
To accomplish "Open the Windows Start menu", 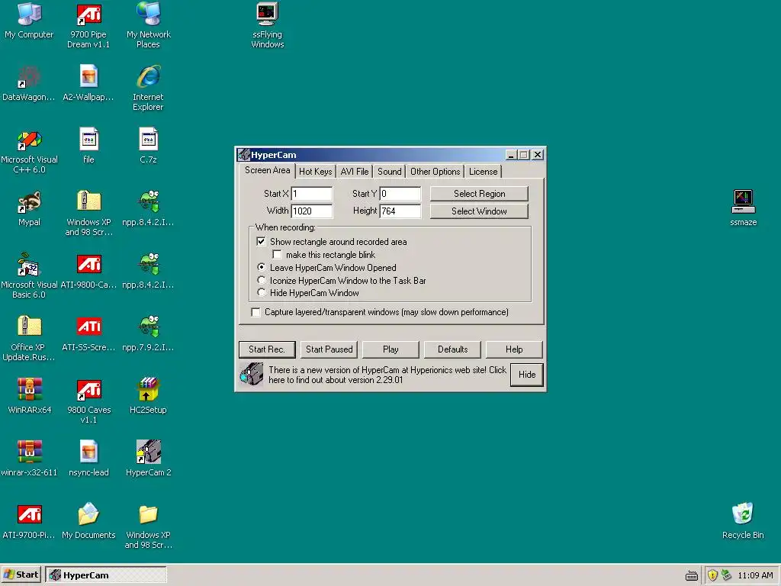I will (21, 575).
